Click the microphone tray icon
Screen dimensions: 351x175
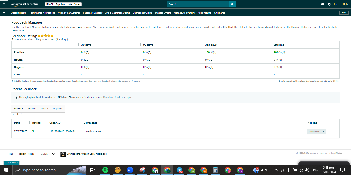(288, 170)
